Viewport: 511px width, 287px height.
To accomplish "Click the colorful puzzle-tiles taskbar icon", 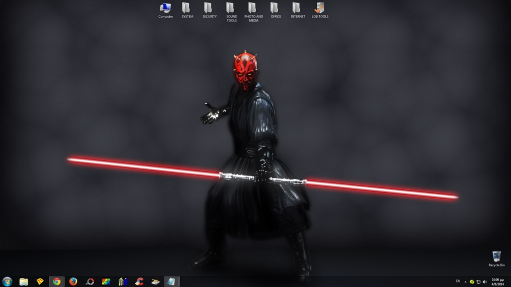I will [x=106, y=282].
